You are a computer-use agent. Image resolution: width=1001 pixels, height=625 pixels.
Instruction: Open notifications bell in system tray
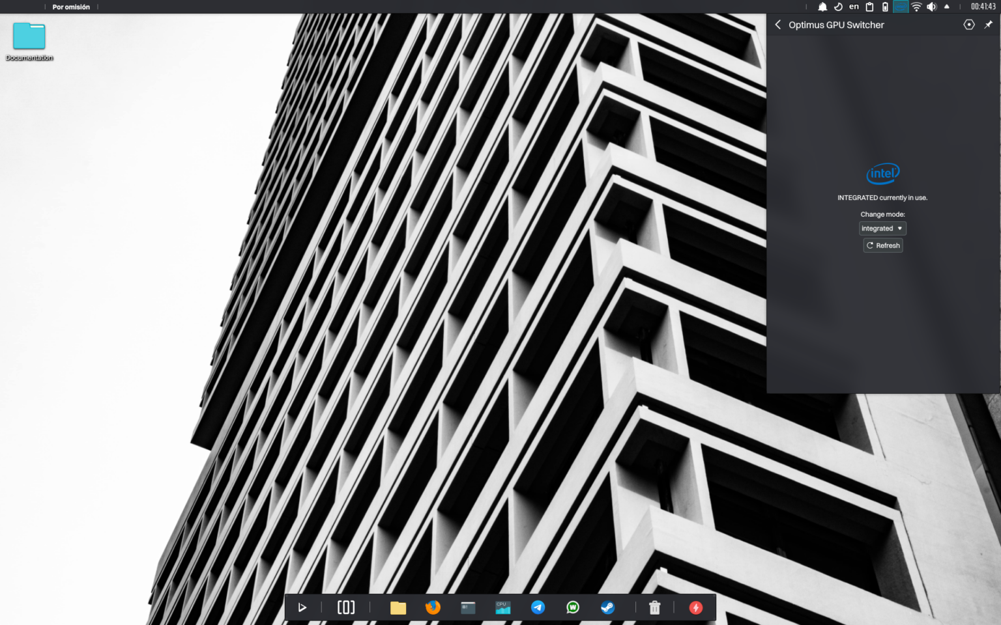[x=822, y=7]
